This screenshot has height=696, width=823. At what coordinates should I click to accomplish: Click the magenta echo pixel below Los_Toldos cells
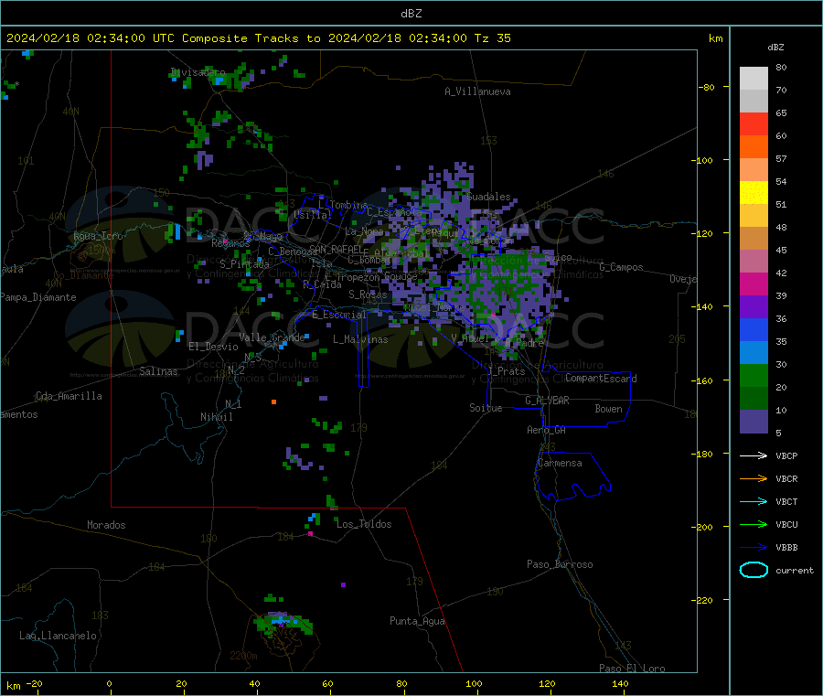point(310,534)
